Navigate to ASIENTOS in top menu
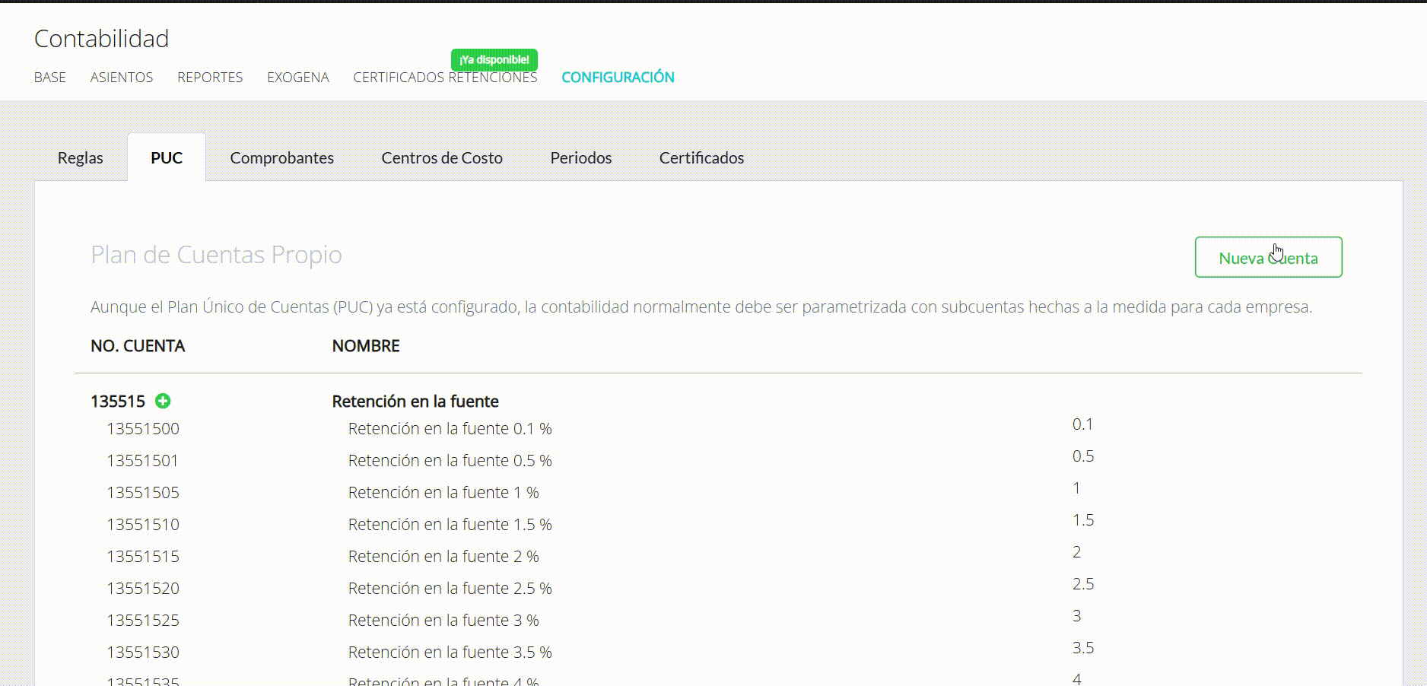The image size is (1427, 686). pos(122,77)
